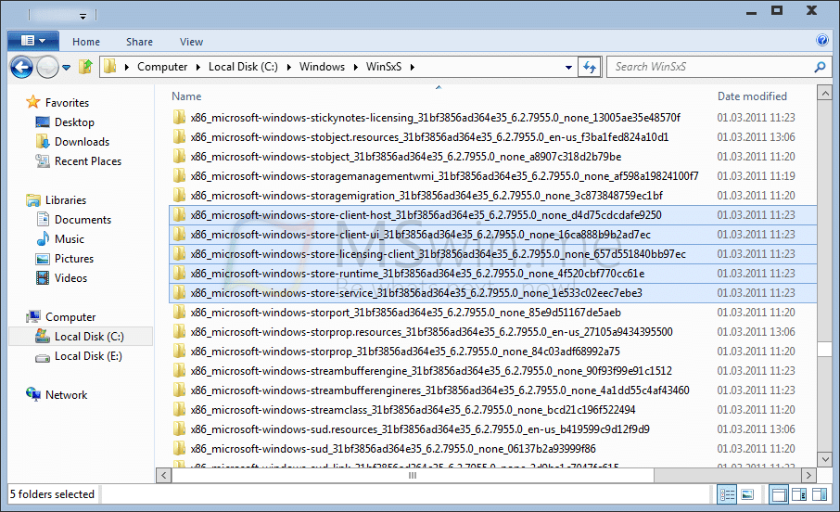
Task: Select storprop none_84c03adf68992a75 folder
Action: coord(405,352)
